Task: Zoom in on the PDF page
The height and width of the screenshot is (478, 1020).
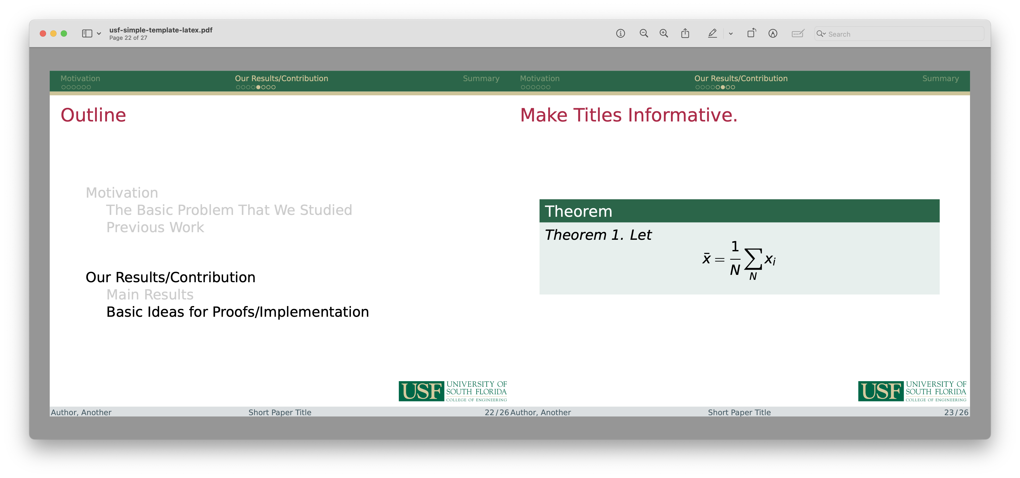Action: tap(664, 34)
